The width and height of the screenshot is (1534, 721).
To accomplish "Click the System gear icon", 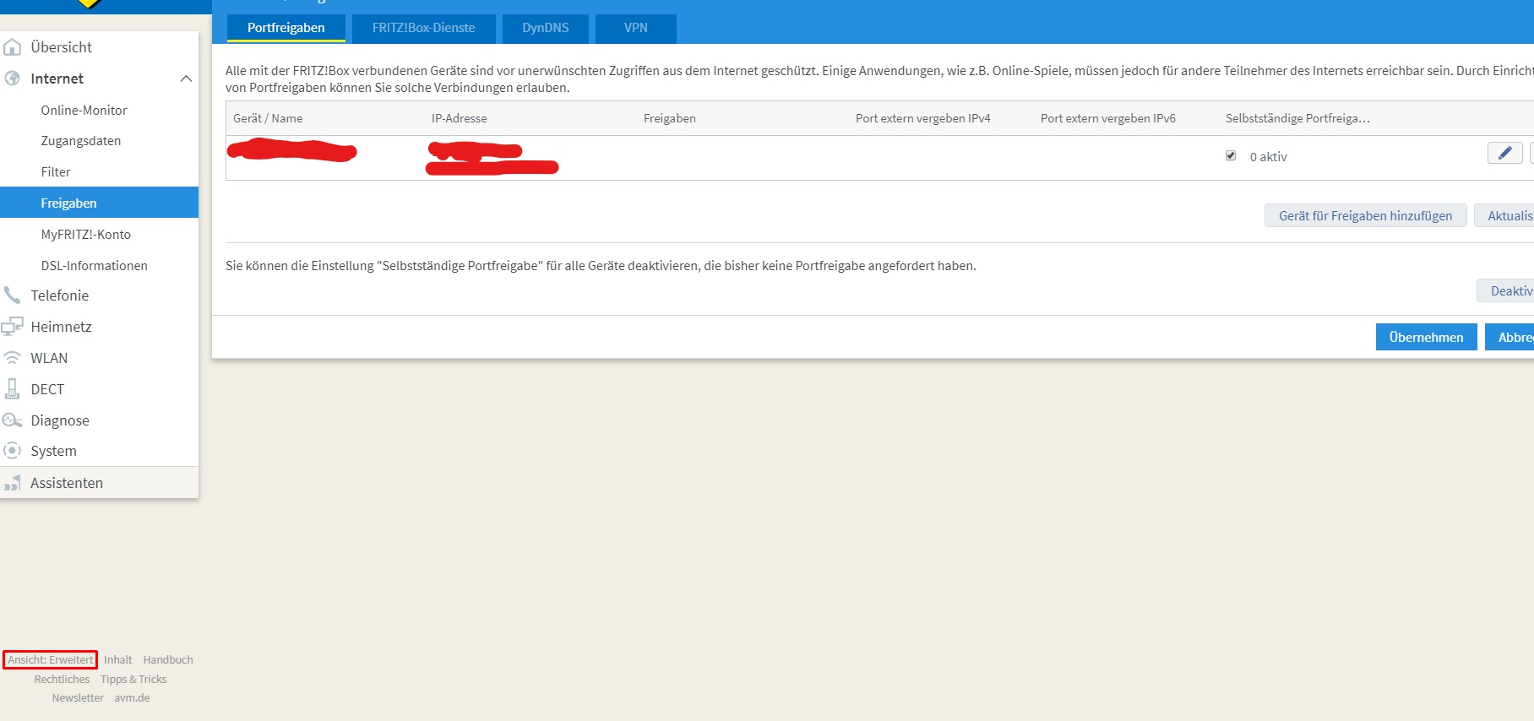I will pyautogui.click(x=13, y=451).
